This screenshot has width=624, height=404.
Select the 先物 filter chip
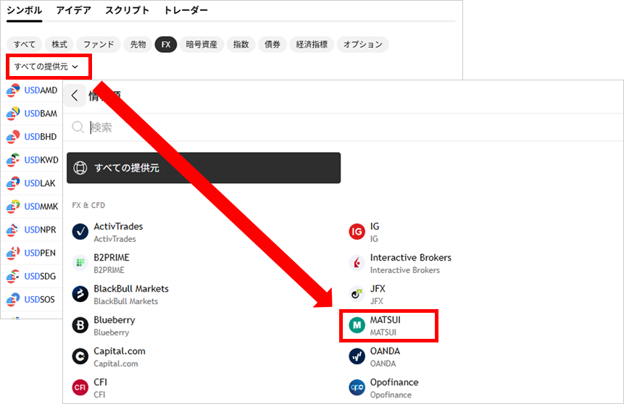[138, 44]
